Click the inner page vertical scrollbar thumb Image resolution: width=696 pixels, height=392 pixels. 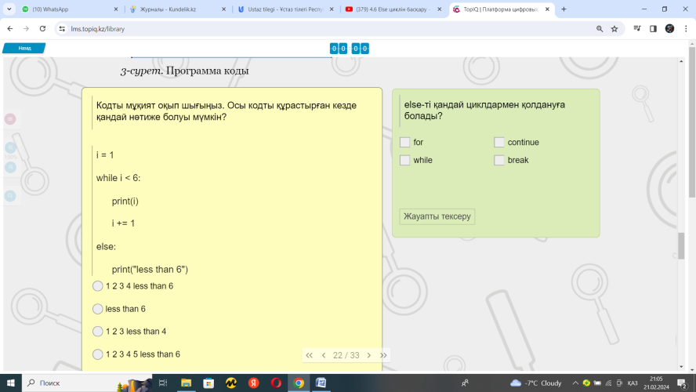tap(681, 245)
